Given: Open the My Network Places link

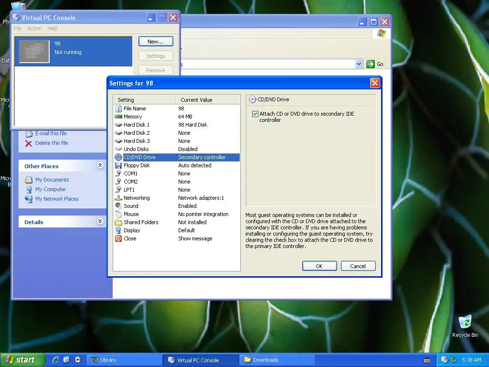Looking at the screenshot, I should [x=57, y=199].
